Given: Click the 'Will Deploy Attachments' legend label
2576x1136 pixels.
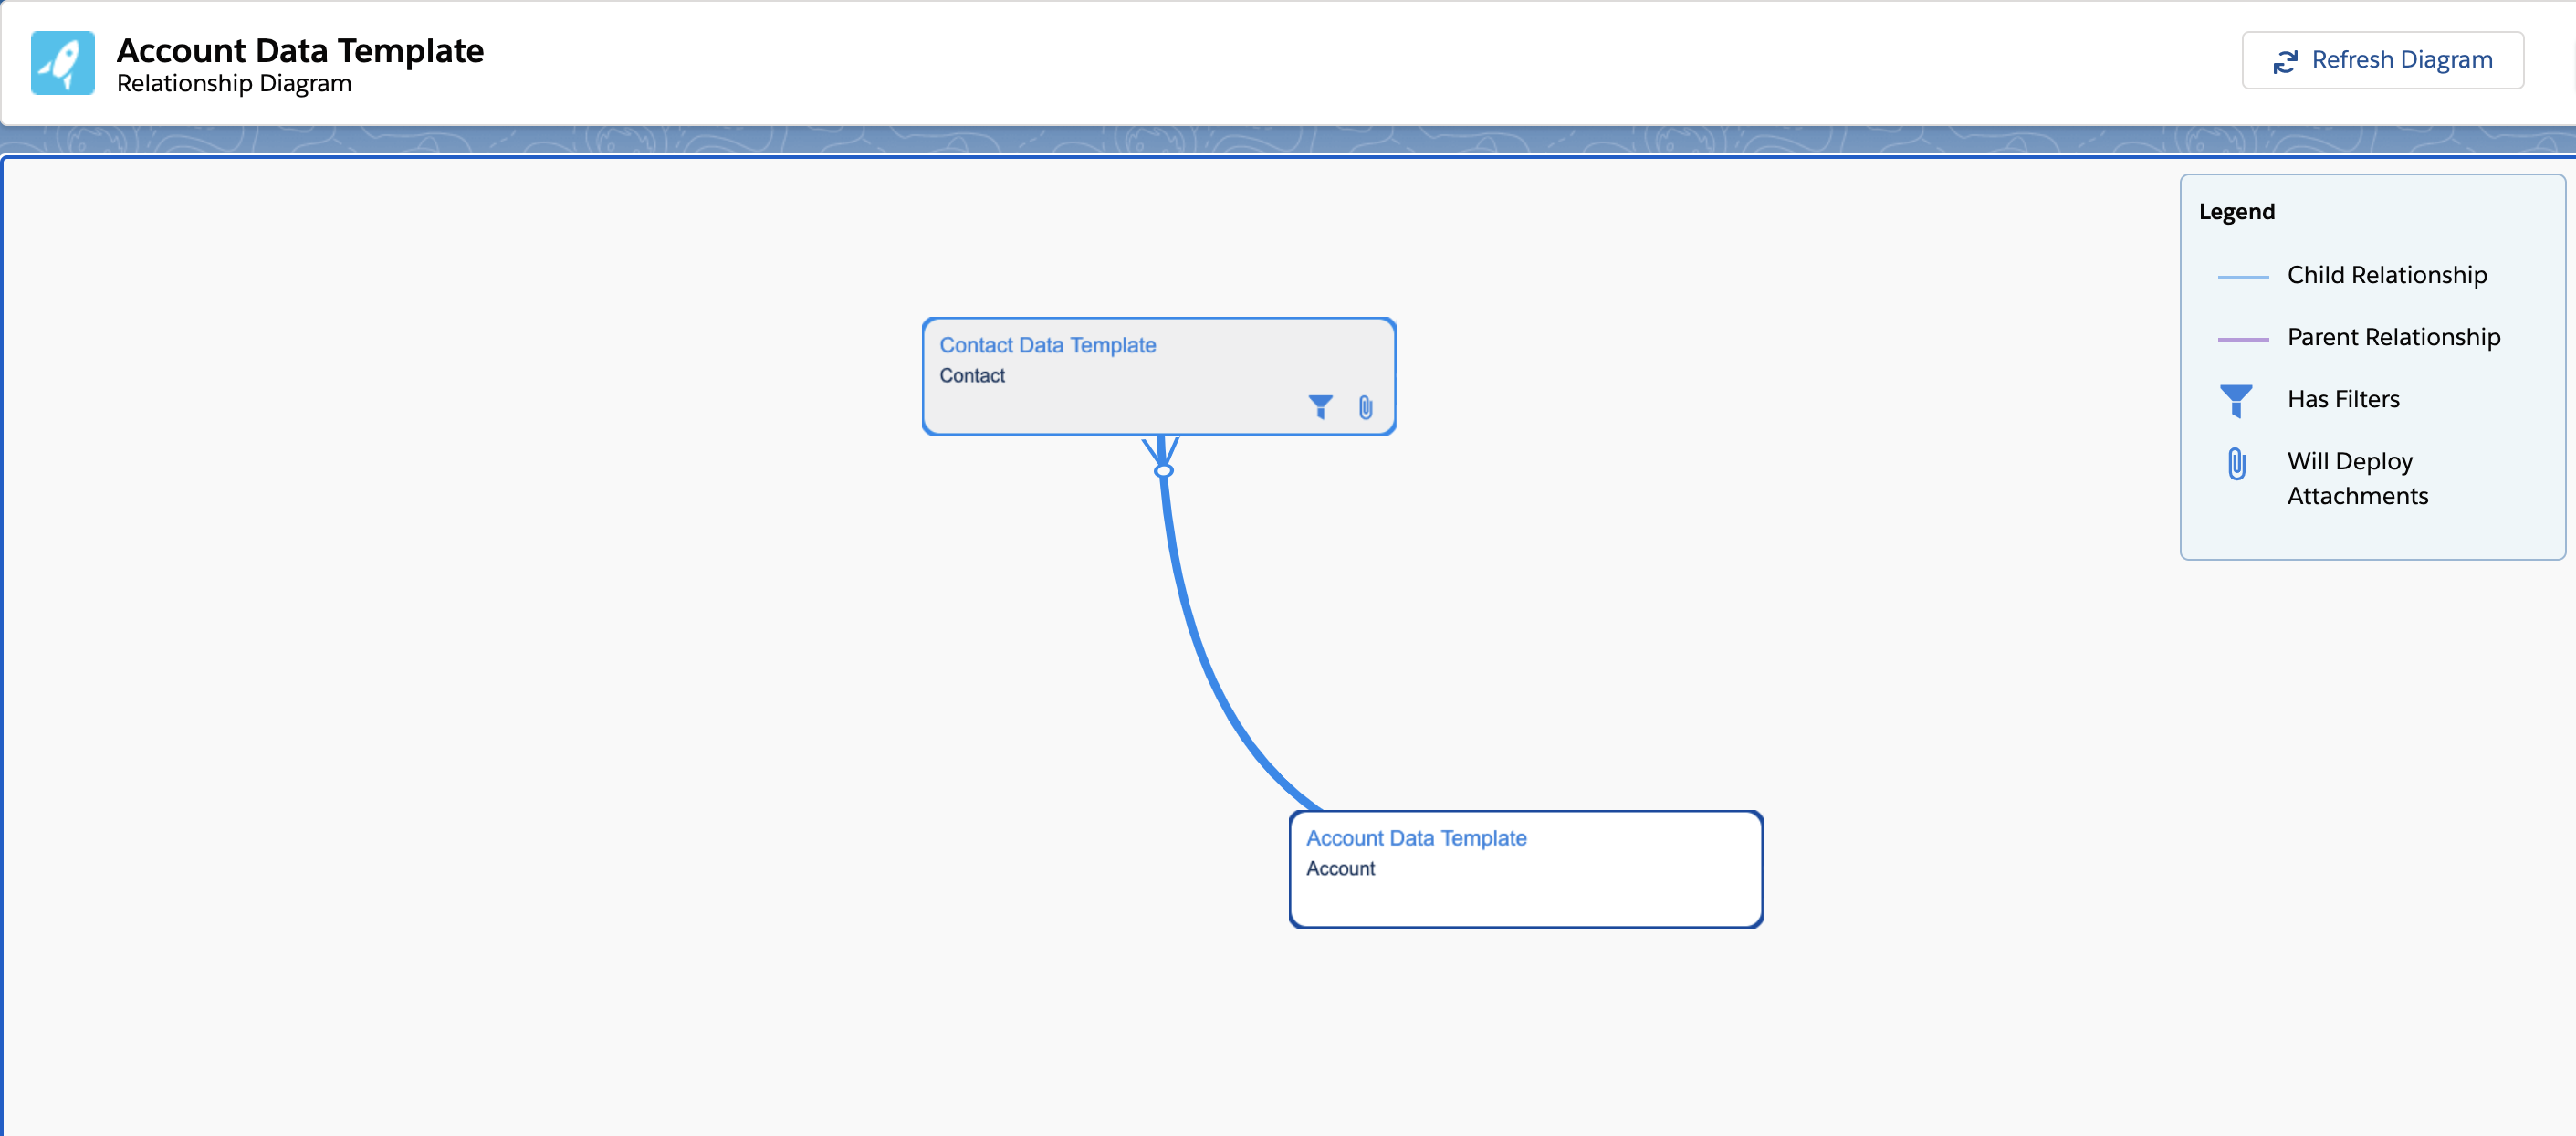Looking at the screenshot, I should [x=2357, y=478].
